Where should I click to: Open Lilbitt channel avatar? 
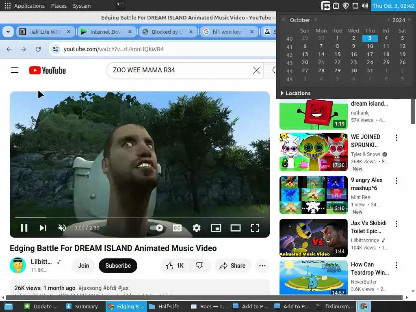[18, 265]
